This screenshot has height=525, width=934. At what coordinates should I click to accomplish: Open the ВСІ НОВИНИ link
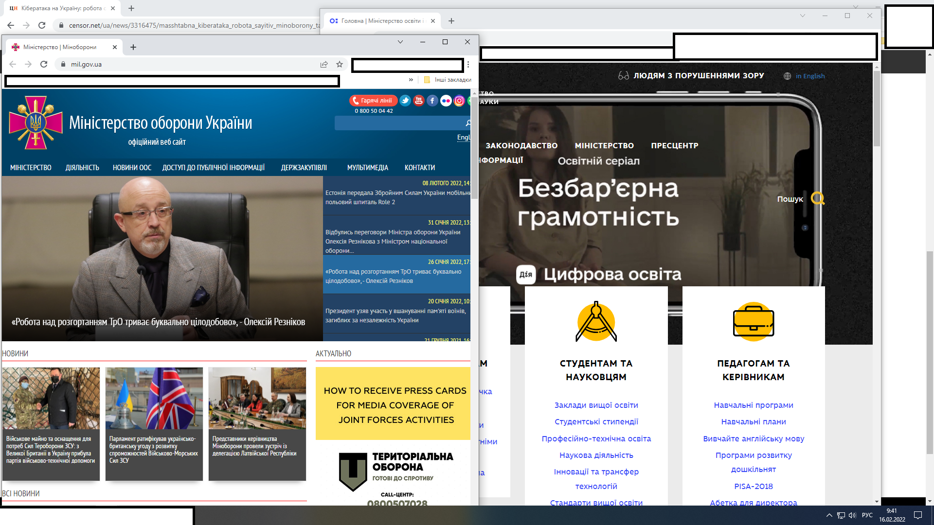[21, 493]
